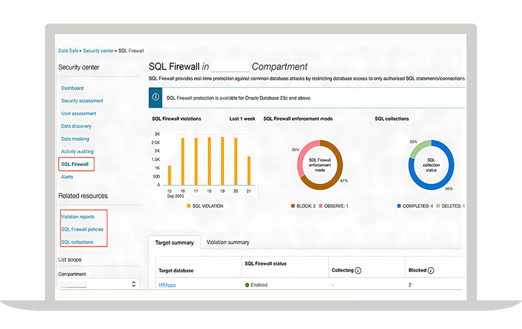Screen dimensions: 522x329
Task: Switch to the Violation summary tab
Action: (228, 243)
